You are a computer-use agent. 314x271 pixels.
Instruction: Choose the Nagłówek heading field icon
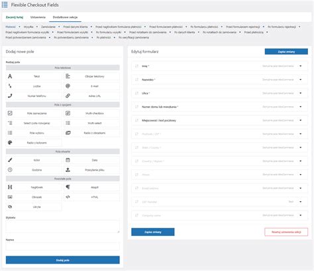coord(10,187)
